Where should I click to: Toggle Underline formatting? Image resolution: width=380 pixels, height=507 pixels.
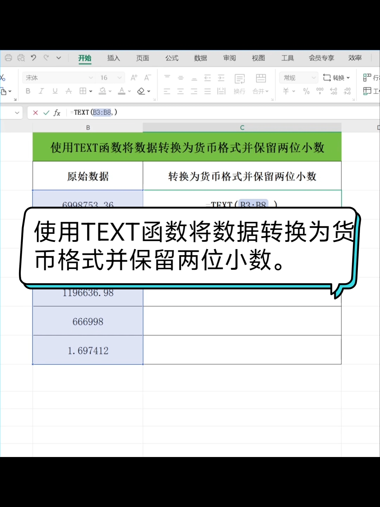click(55, 91)
